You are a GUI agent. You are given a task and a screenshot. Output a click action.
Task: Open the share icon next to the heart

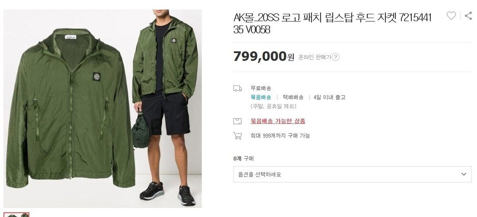tap(469, 16)
